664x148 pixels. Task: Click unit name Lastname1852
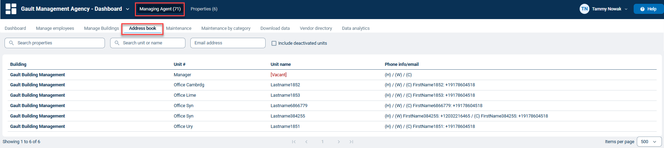tap(285, 85)
